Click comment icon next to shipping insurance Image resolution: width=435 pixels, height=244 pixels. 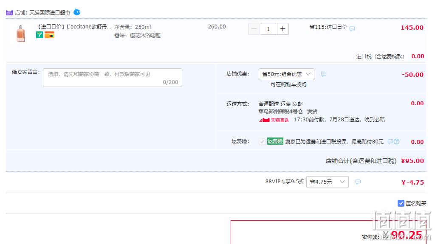pyautogui.click(x=390, y=142)
